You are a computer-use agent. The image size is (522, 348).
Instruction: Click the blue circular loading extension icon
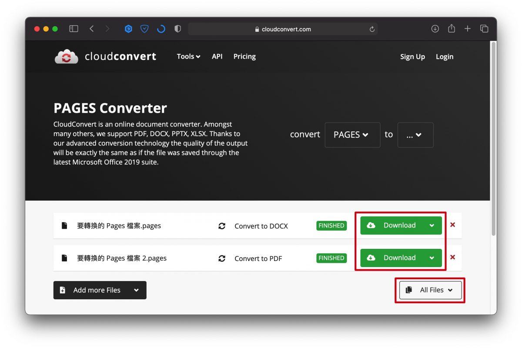click(x=161, y=29)
